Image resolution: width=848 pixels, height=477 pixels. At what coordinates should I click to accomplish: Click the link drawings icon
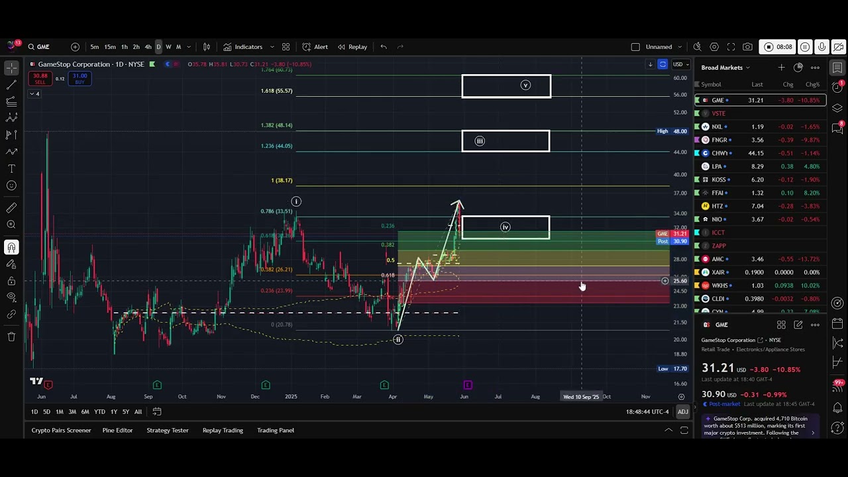click(x=11, y=315)
